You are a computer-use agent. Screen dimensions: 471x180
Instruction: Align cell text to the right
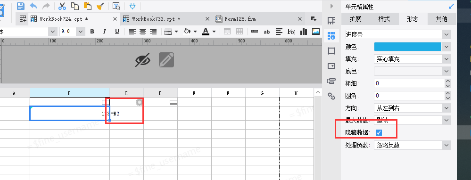pyautogui.click(x=153, y=32)
